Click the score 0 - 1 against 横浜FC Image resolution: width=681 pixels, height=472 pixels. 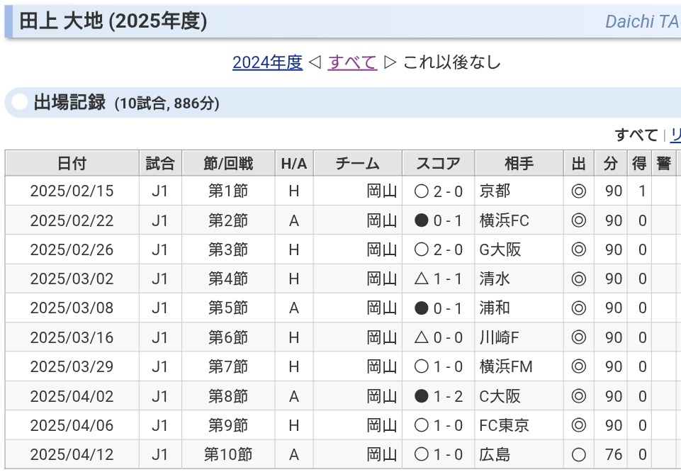pos(448,220)
